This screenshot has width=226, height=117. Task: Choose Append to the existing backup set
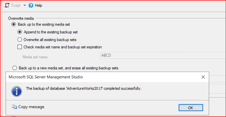pos(20,32)
